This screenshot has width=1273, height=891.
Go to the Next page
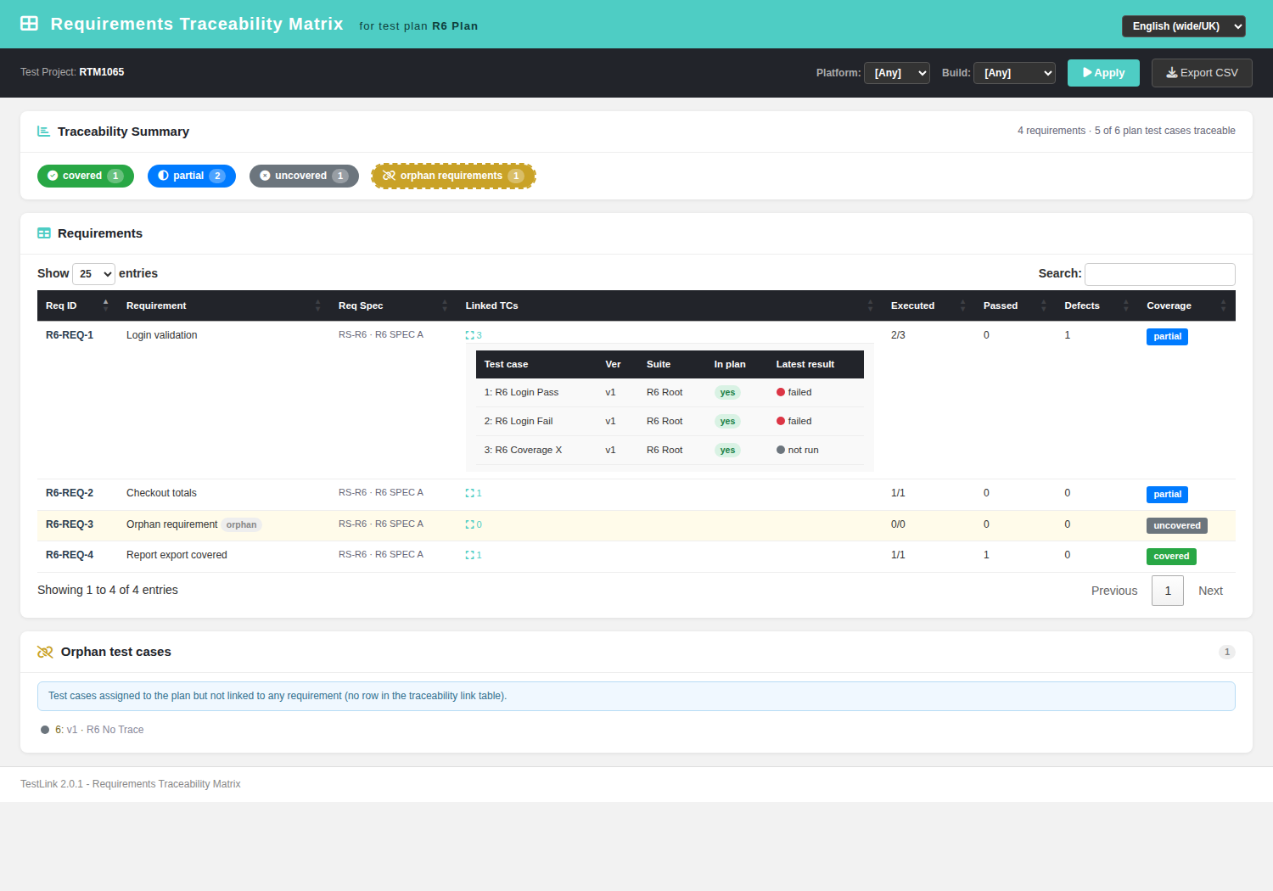point(1210,591)
